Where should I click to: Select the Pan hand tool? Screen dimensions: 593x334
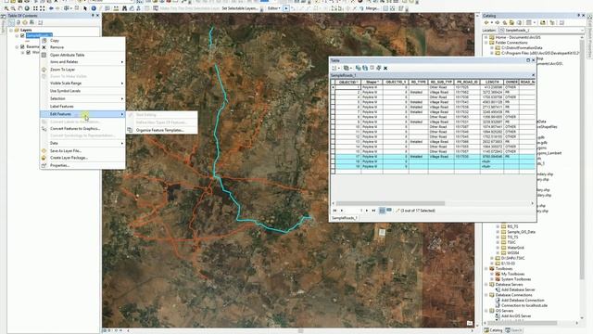pyautogui.click(x=20, y=8)
